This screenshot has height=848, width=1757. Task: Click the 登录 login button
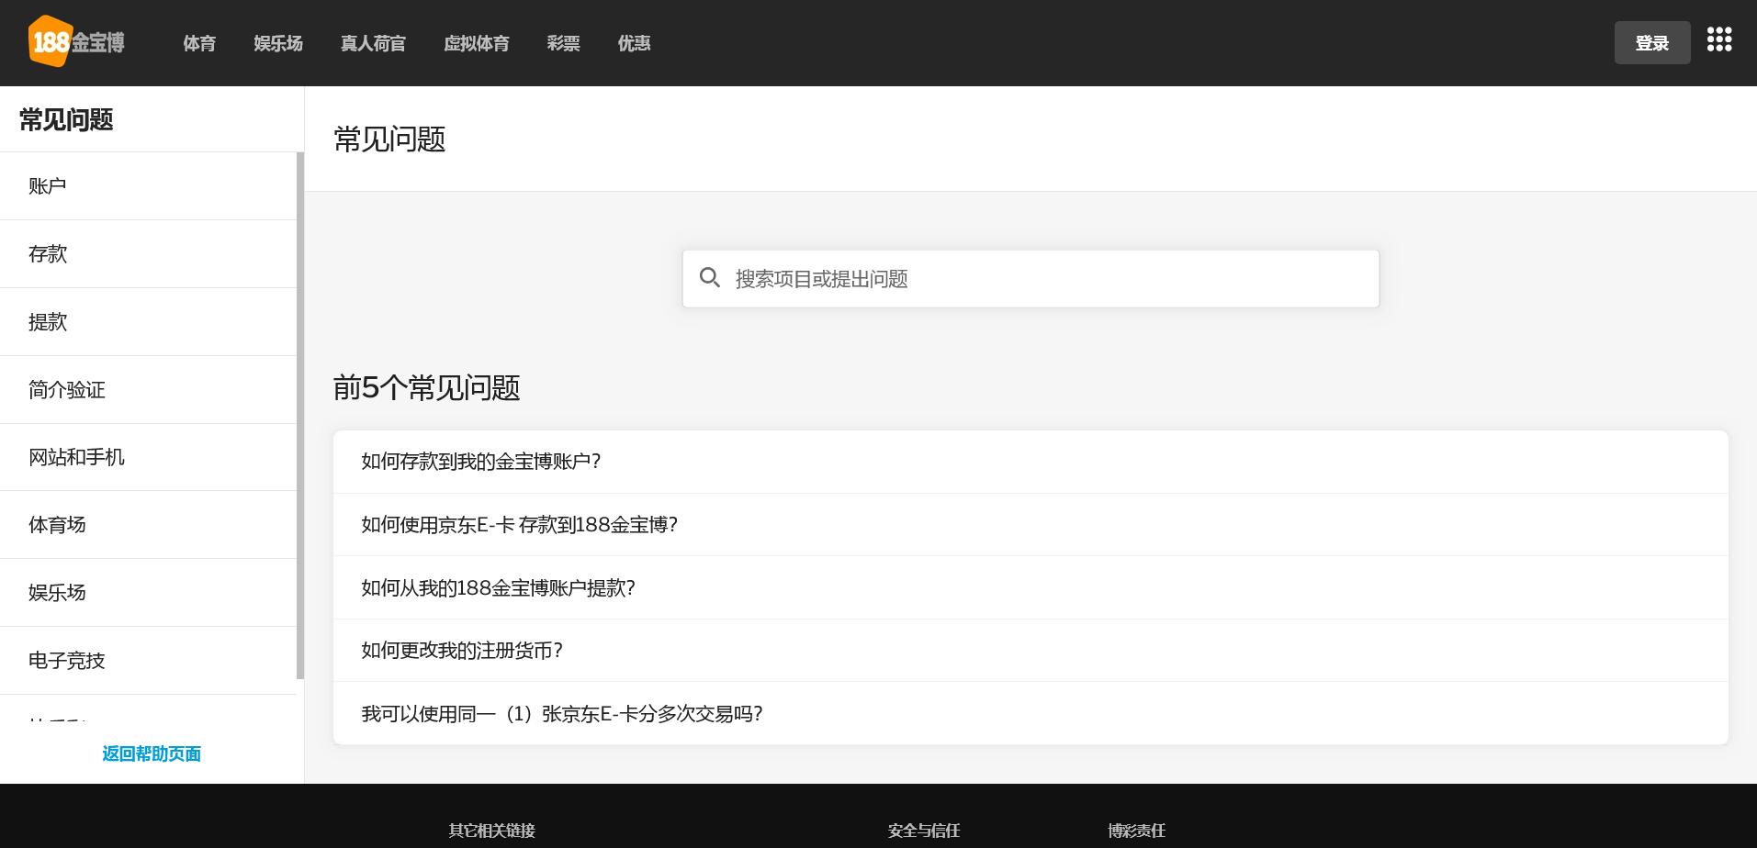pos(1652,43)
